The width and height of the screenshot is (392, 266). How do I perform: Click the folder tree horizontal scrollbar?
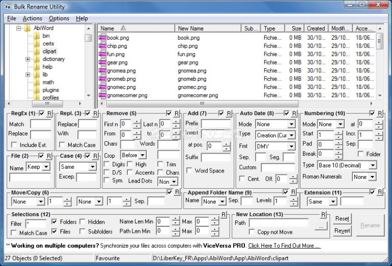coord(47,104)
